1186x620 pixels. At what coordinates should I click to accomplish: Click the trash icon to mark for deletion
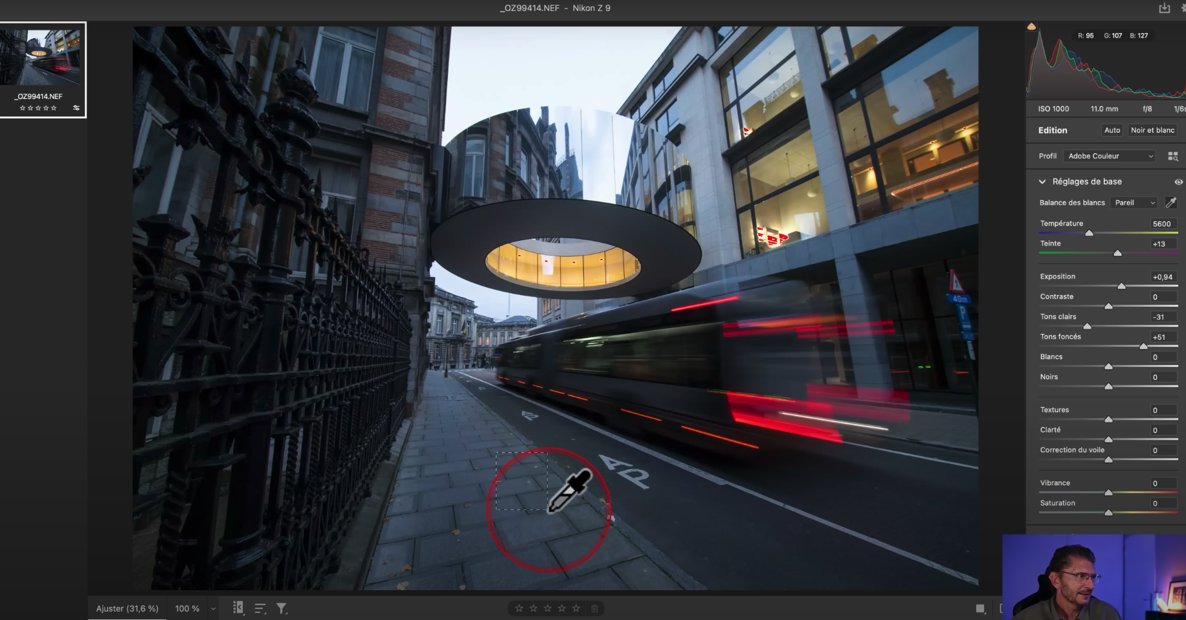[x=594, y=608]
